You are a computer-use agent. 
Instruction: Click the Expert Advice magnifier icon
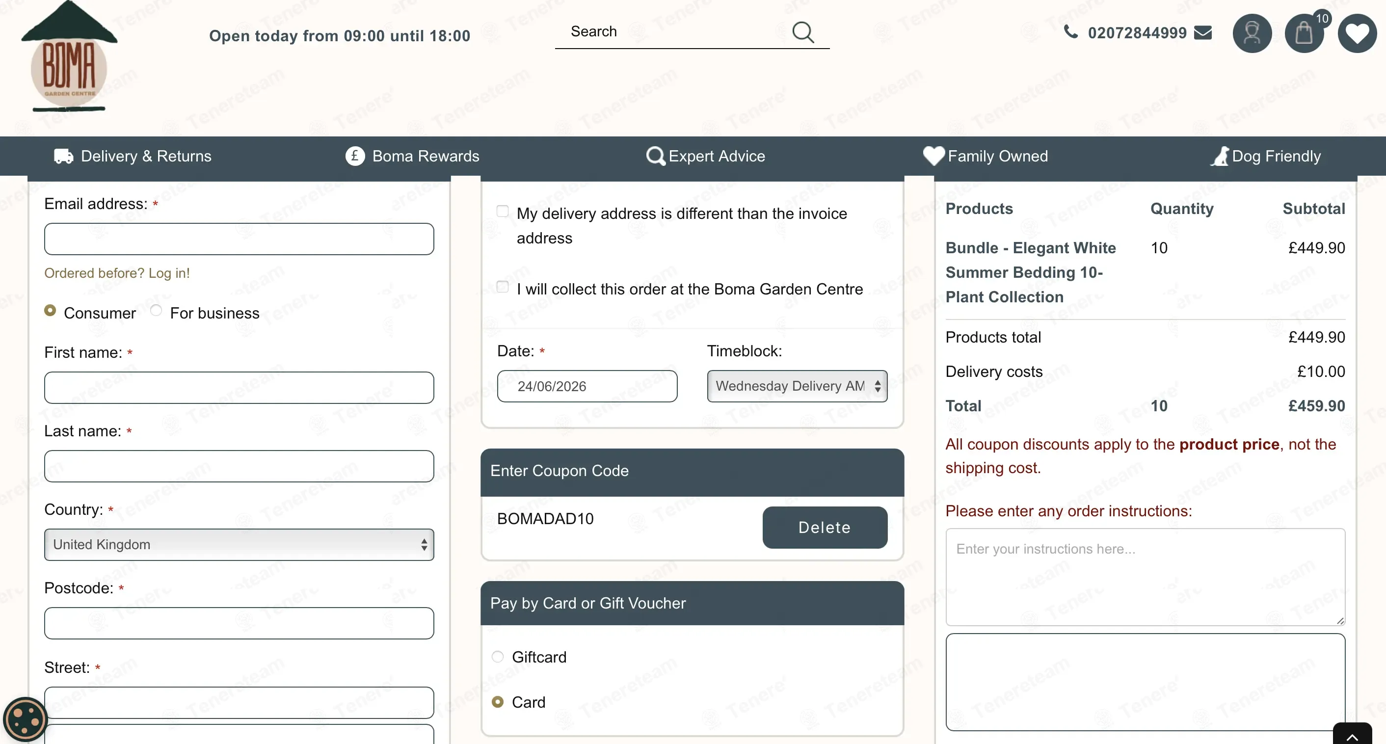click(x=655, y=156)
